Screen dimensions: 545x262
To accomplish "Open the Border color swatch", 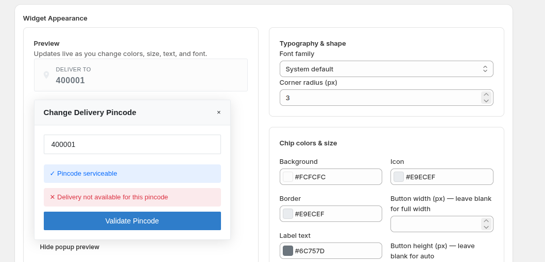I will [288, 214].
